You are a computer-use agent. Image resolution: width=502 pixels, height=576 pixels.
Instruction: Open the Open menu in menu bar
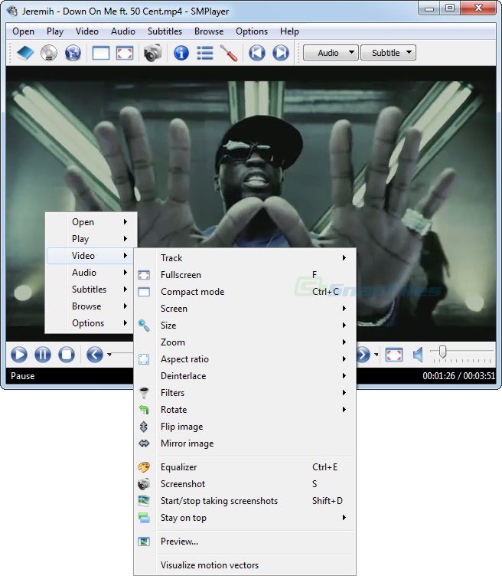pyautogui.click(x=23, y=31)
